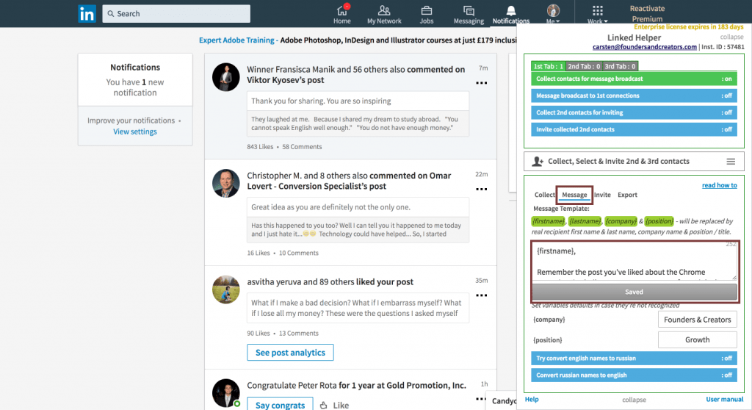Open Viktor Kyosev's post notification text
This screenshot has width=752, height=410.
356,74
